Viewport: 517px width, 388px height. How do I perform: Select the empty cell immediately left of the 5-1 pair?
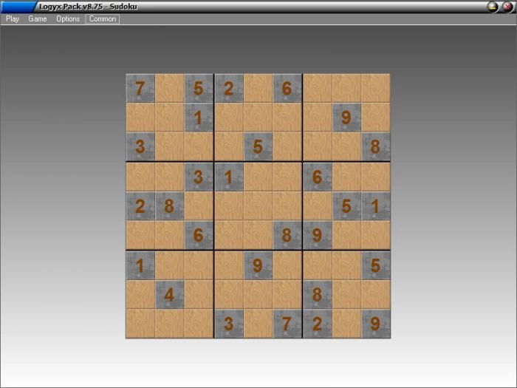pyautogui.click(x=317, y=206)
